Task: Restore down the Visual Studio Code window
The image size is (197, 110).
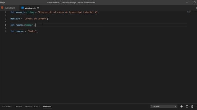Action: coord(194,2)
